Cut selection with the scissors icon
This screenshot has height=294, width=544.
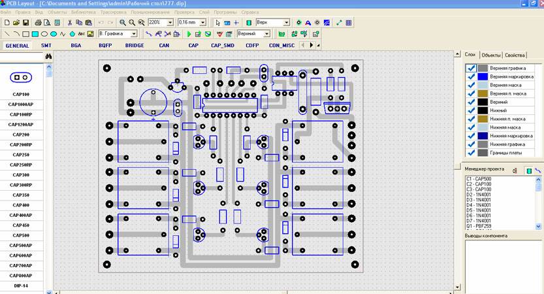tap(70, 23)
